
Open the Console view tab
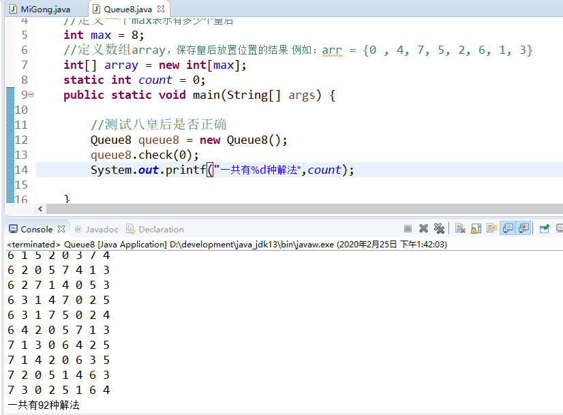click(x=37, y=229)
